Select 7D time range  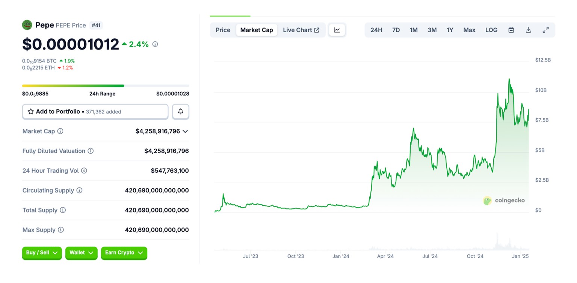point(396,30)
